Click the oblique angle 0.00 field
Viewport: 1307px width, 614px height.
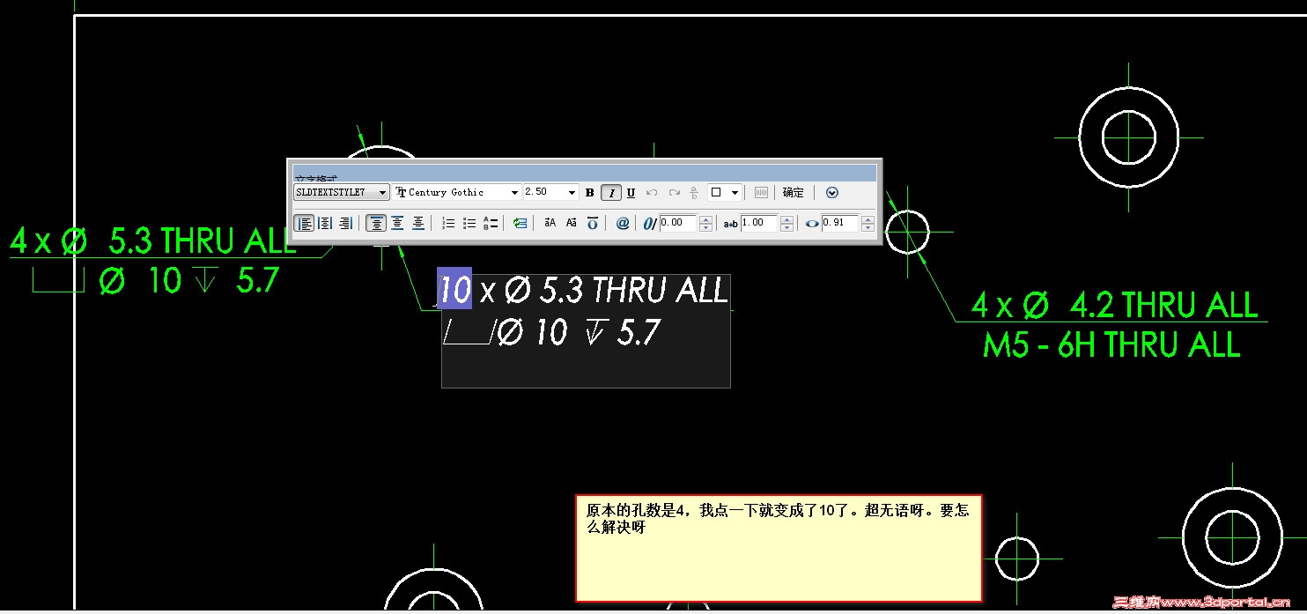[x=678, y=223]
